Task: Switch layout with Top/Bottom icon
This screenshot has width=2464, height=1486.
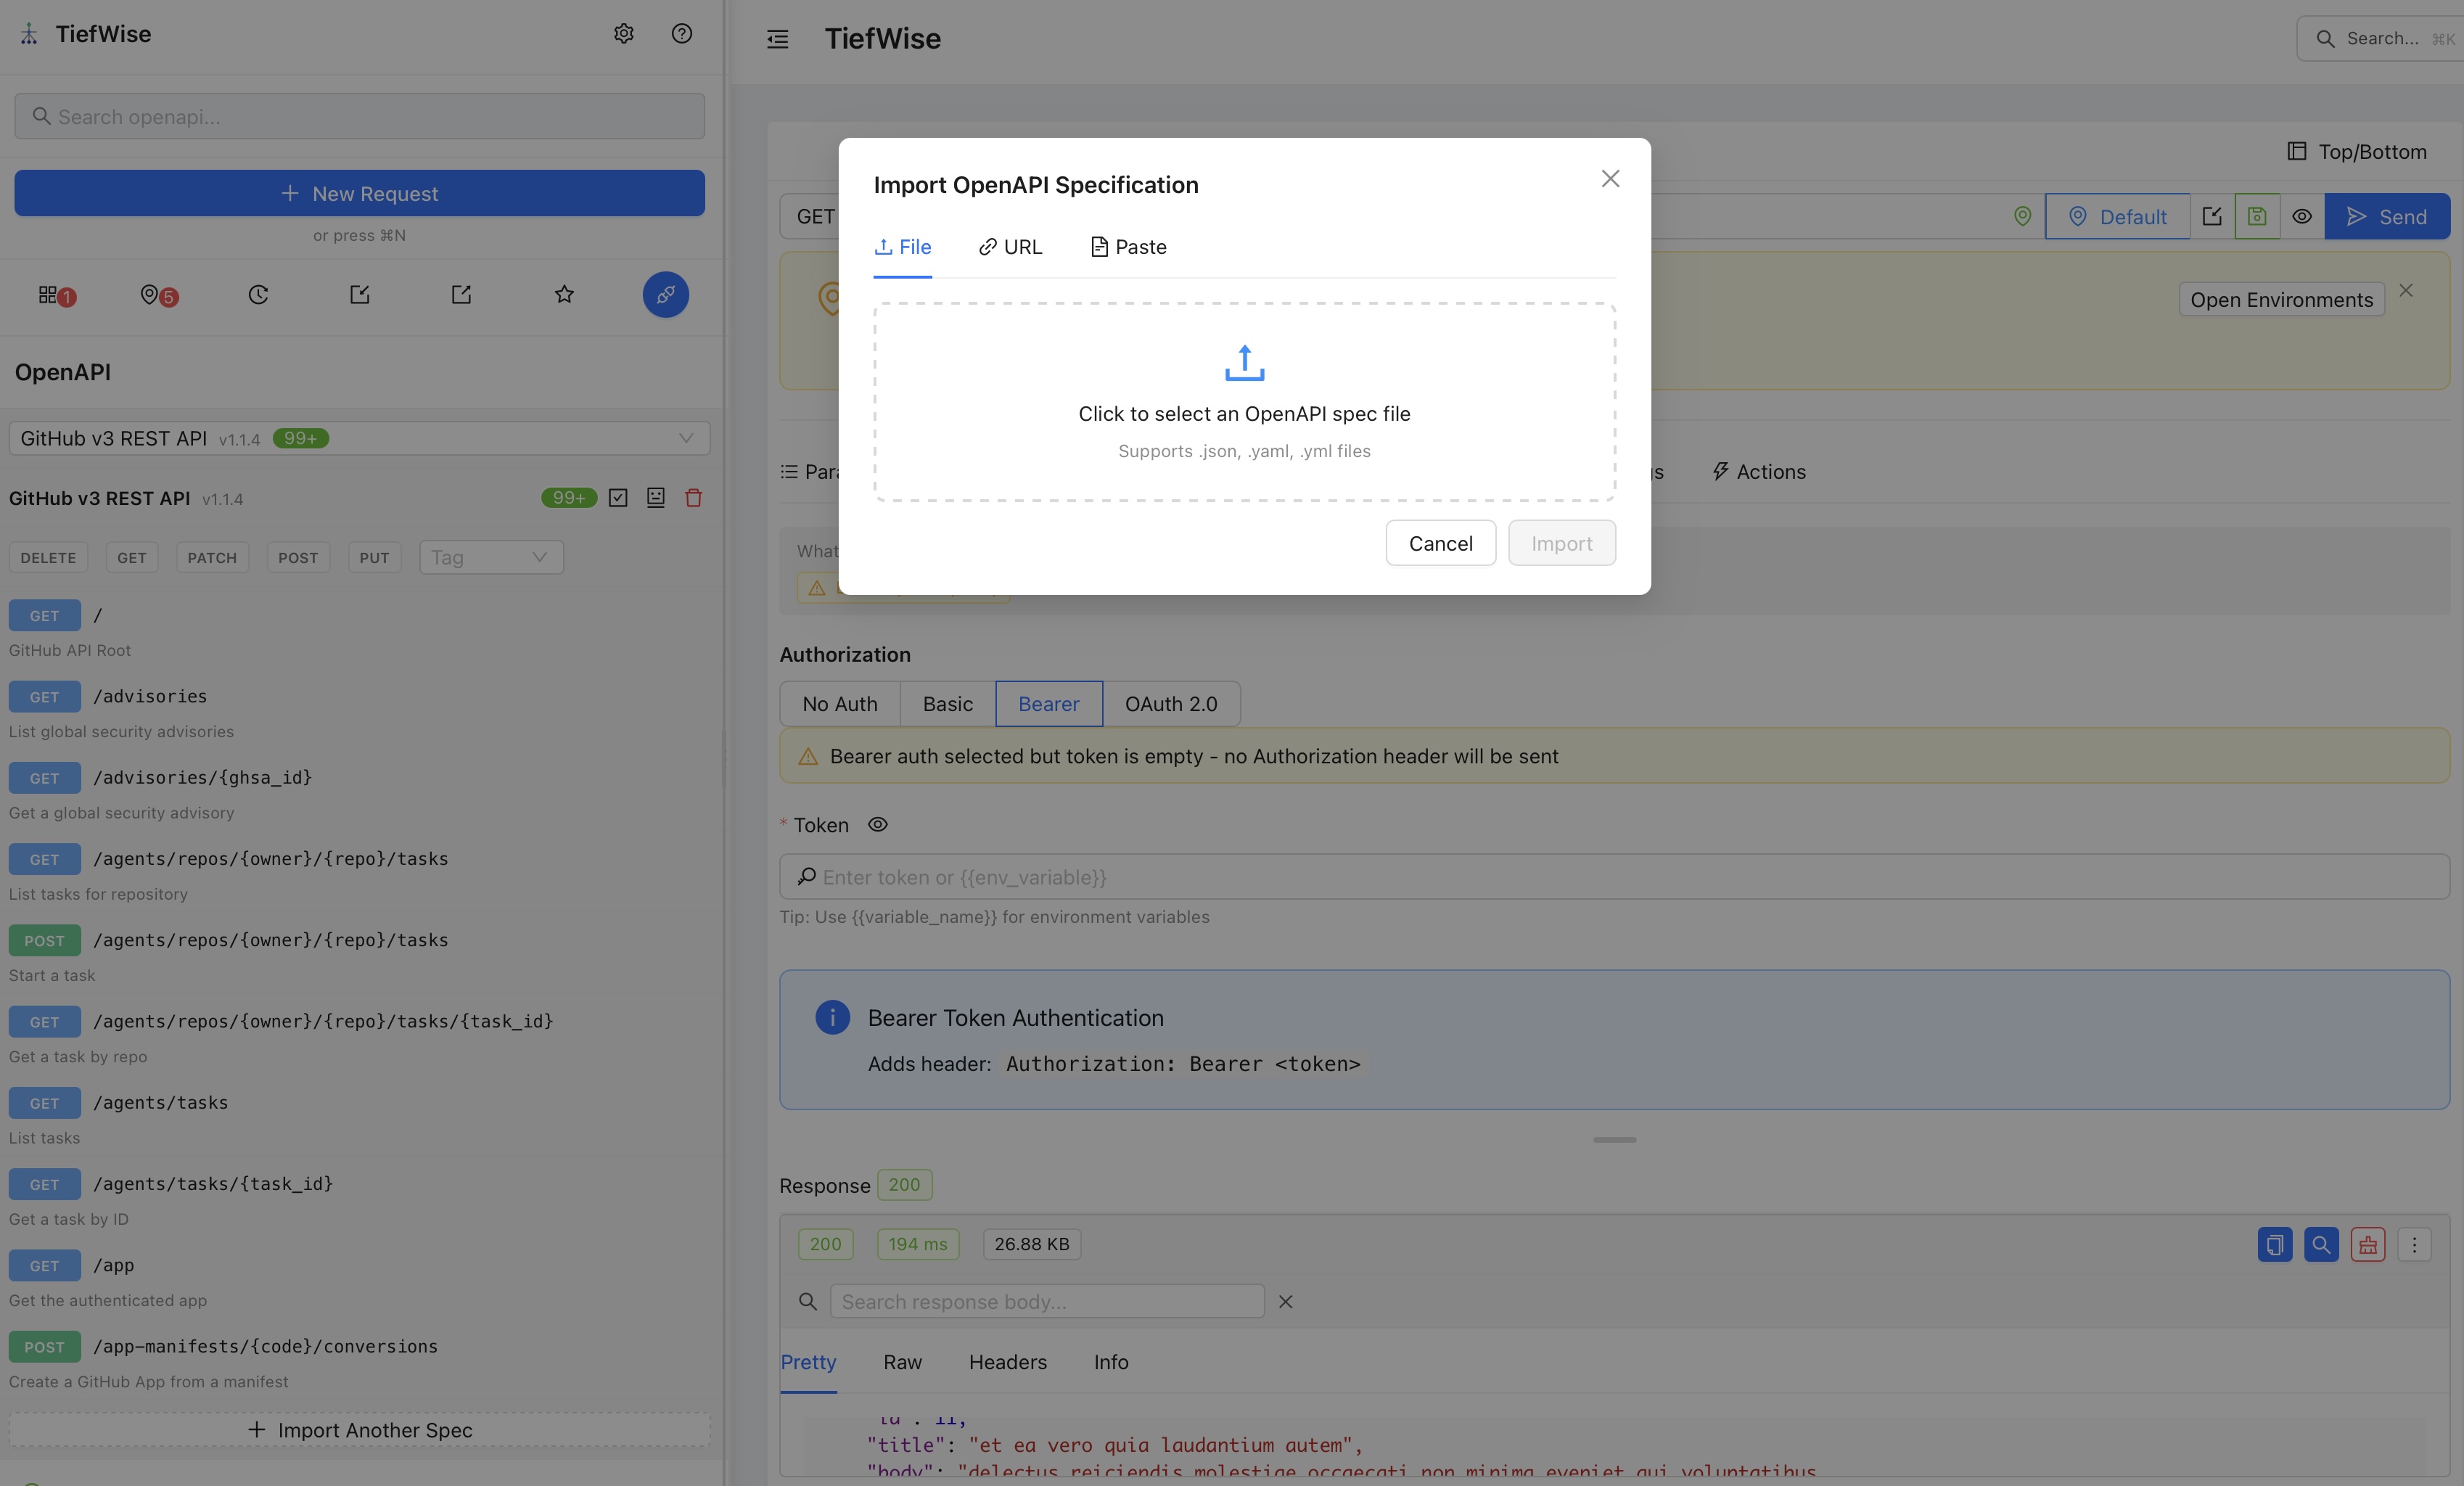Action: (2296, 151)
